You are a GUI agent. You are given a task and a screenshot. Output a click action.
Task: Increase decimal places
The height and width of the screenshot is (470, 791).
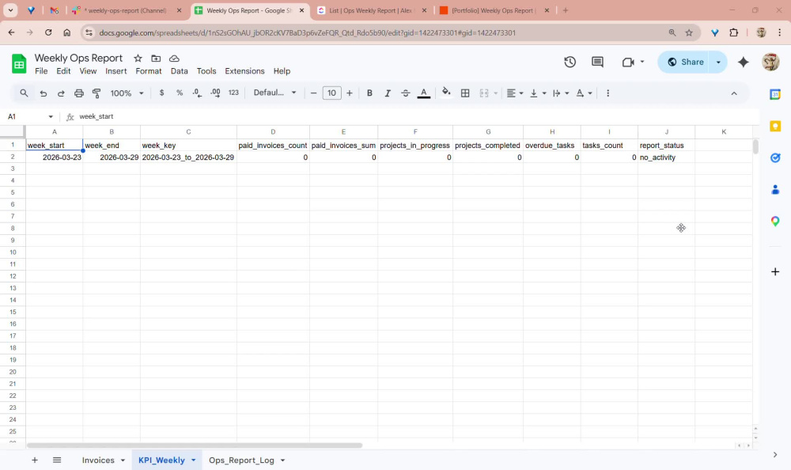click(x=215, y=93)
